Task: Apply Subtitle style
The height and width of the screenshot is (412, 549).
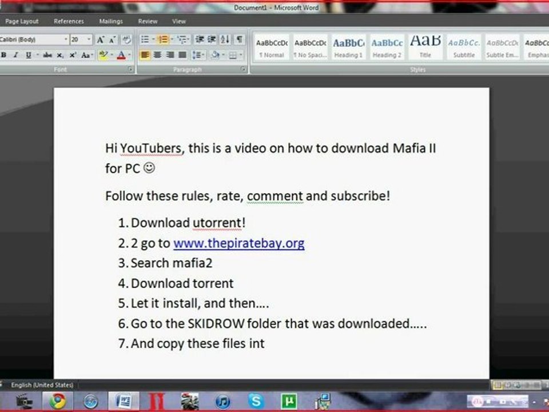Action: tap(464, 47)
